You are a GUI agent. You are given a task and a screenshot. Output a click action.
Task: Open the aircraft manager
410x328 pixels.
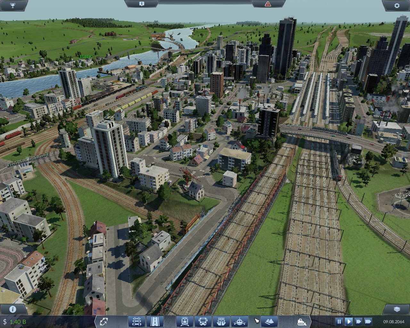[x=240, y=321]
